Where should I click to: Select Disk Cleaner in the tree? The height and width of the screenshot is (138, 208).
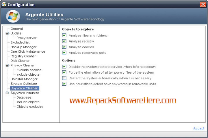(20, 61)
